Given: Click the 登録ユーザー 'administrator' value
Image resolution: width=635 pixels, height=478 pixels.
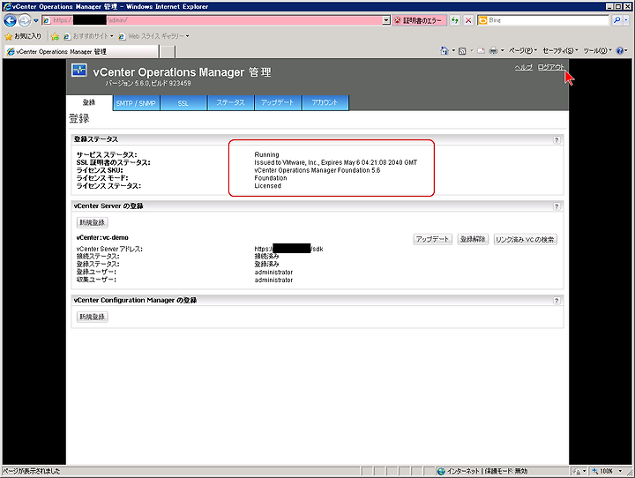Looking at the screenshot, I should 273,273.
